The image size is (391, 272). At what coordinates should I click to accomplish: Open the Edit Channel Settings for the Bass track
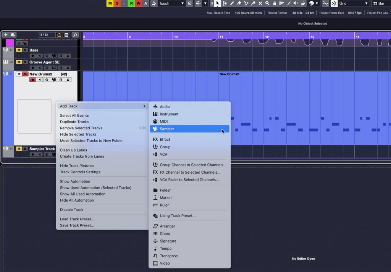[x=47, y=55]
